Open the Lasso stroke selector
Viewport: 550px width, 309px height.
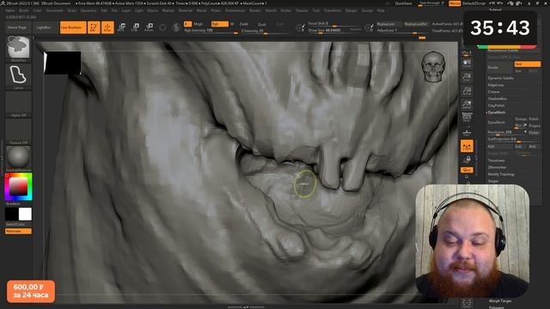pos(18,76)
